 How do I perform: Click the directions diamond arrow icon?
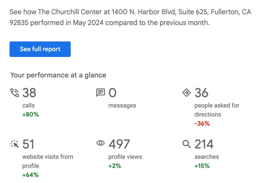click(x=187, y=93)
